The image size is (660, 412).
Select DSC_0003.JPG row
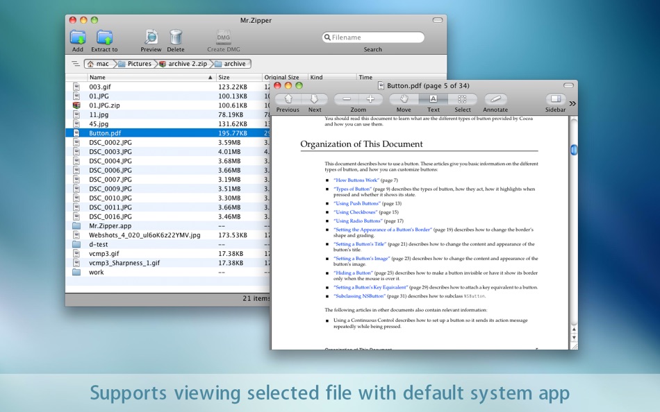[167, 152]
